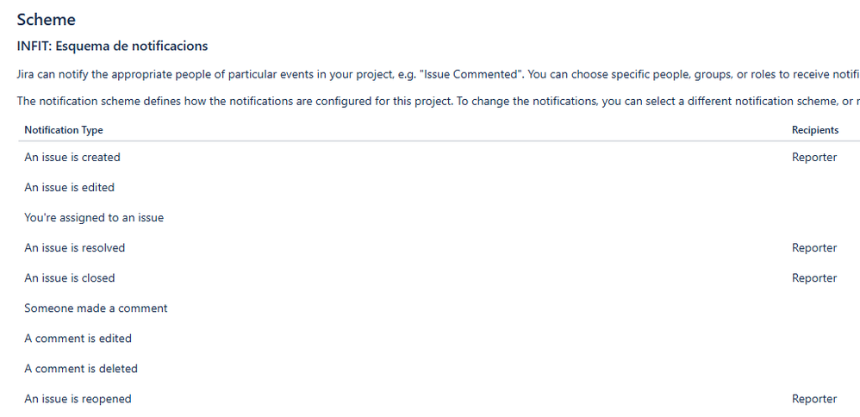This screenshot has width=860, height=417.
Task: Select the 'A comment is edited' row
Action: click(x=439, y=339)
